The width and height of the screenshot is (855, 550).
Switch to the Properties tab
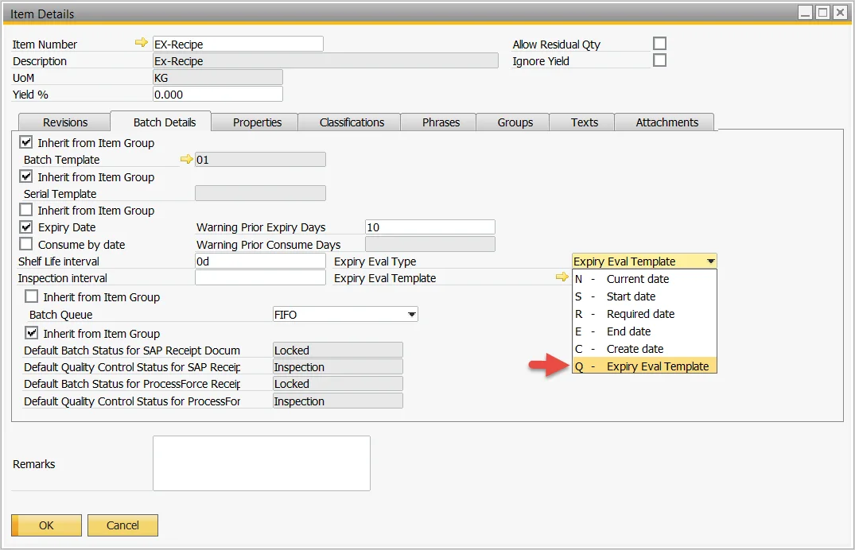click(x=255, y=122)
